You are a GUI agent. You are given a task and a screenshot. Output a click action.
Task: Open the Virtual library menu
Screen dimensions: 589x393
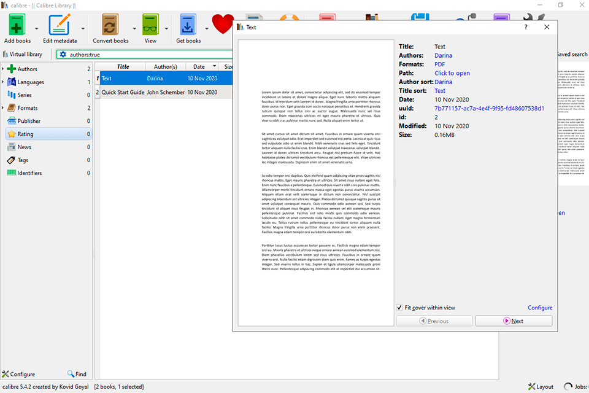(23, 54)
